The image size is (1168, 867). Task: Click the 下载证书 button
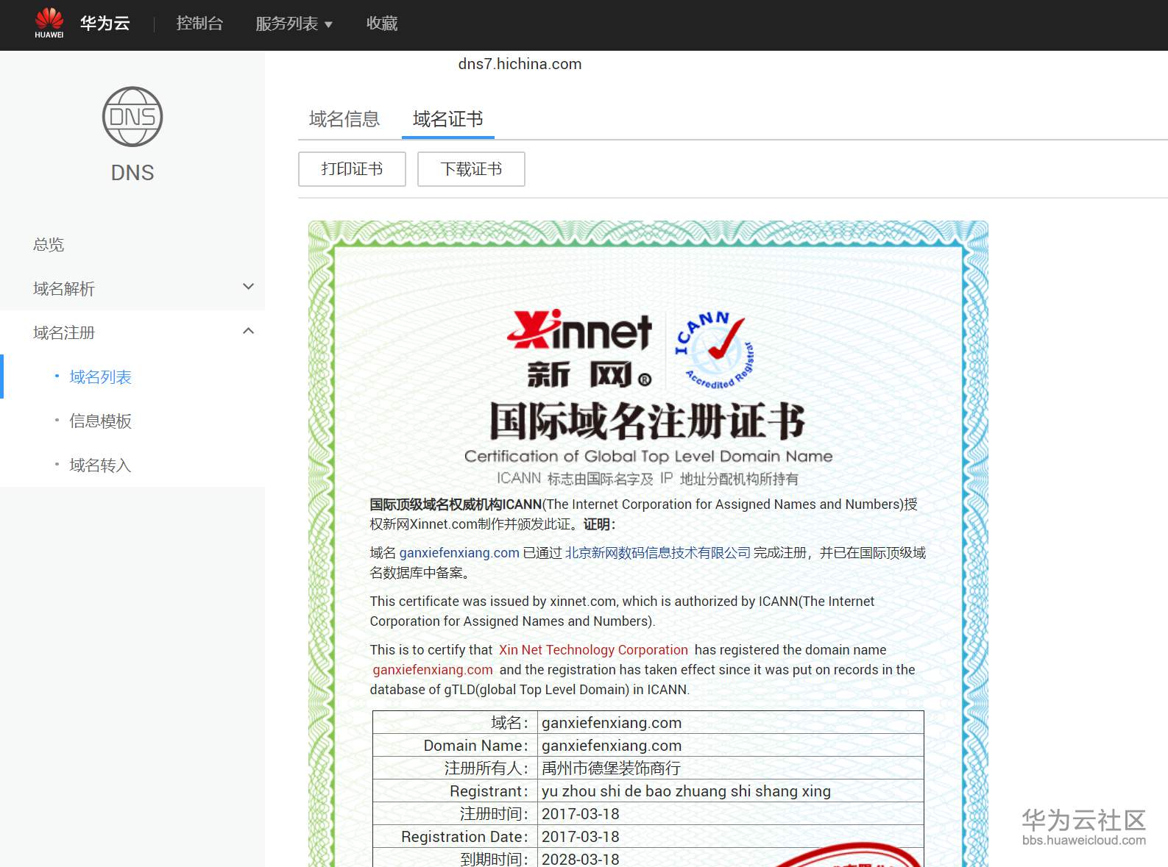[x=471, y=169]
